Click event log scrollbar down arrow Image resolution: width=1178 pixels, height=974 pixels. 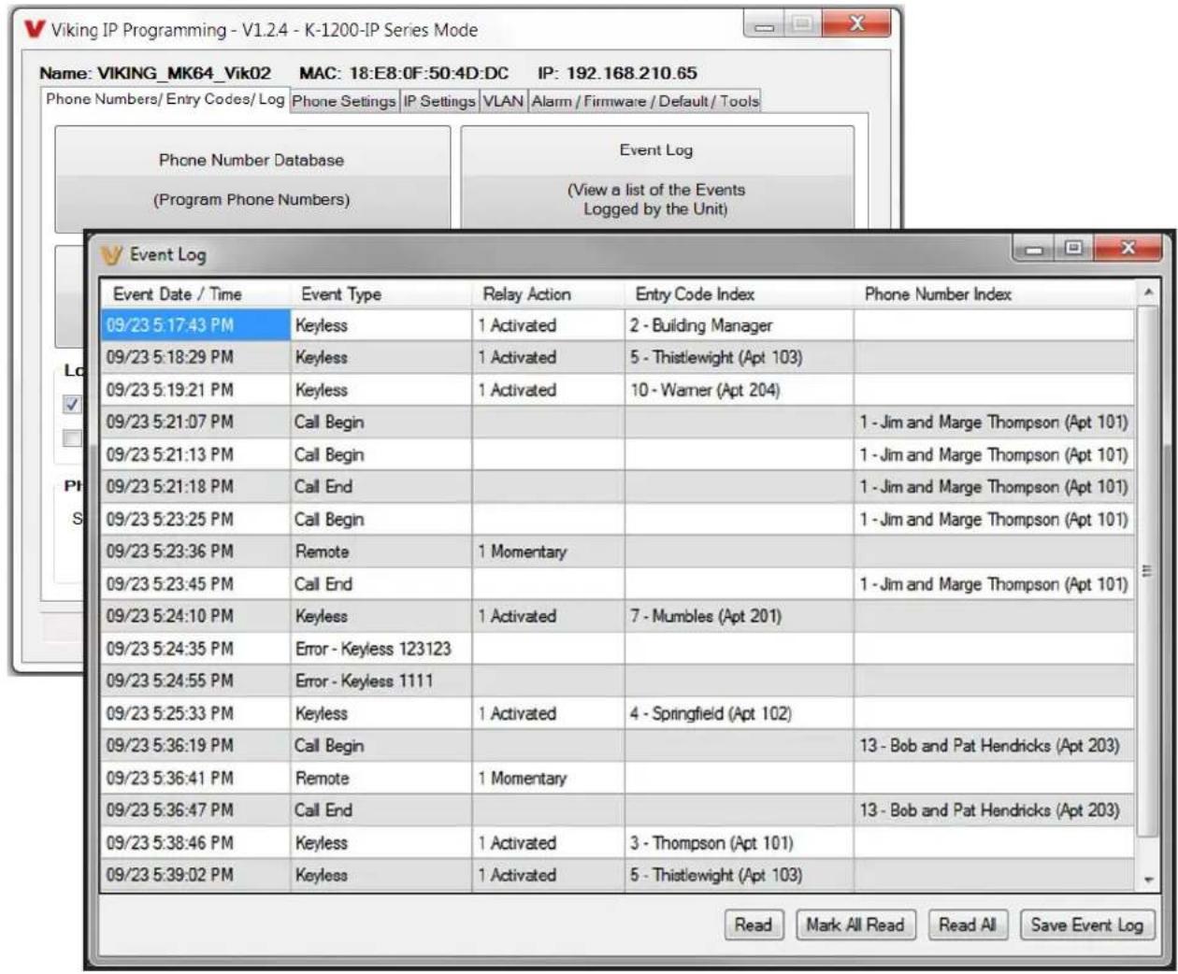1147,880
